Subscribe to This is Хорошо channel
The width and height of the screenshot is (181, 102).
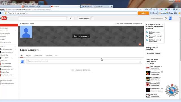pos(155,69)
